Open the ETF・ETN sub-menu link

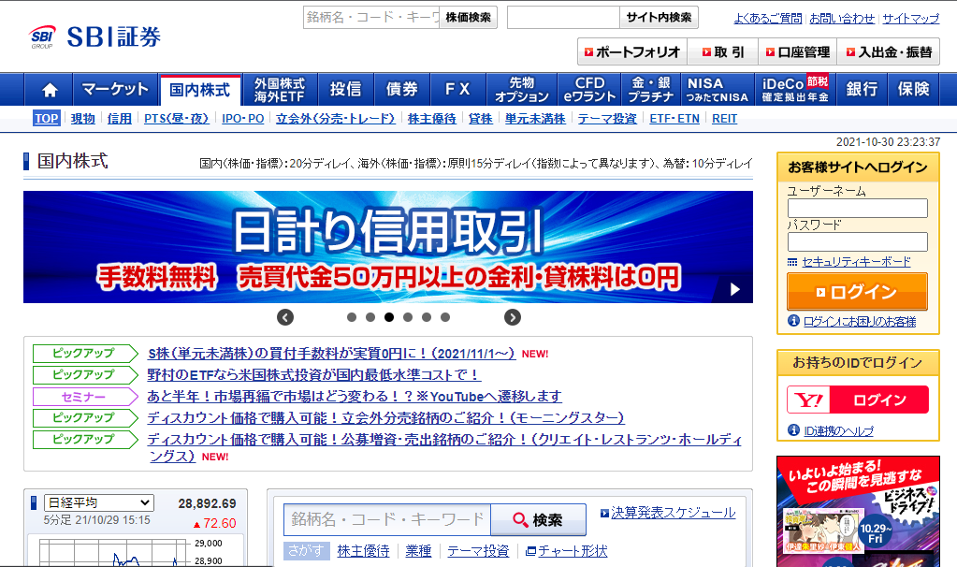pos(674,119)
